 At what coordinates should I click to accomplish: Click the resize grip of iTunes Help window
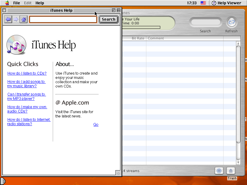(118, 173)
